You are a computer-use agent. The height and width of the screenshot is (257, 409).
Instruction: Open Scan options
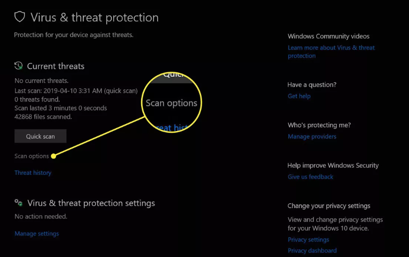coord(31,156)
